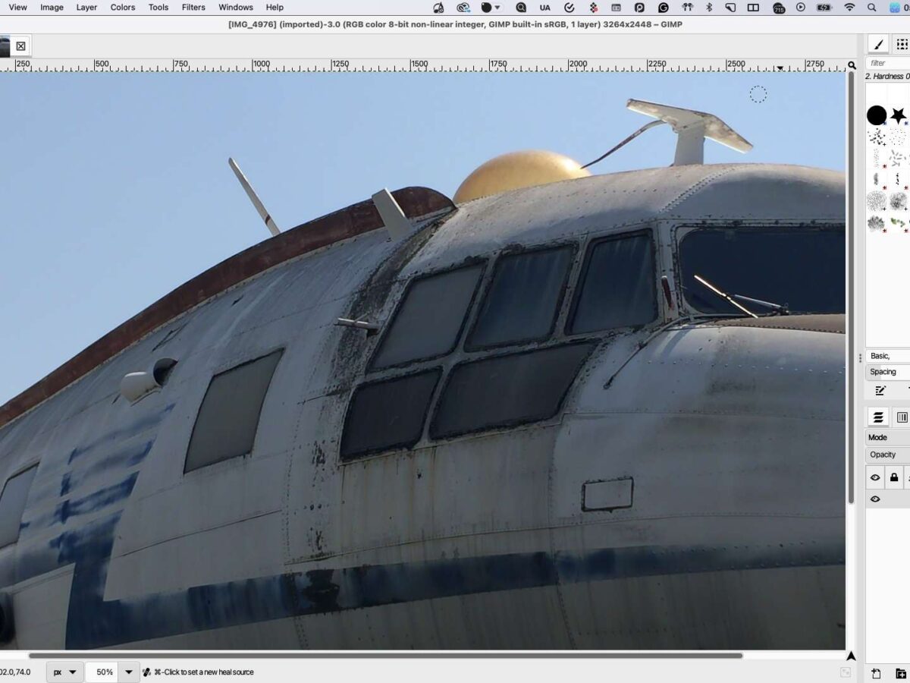Image resolution: width=910 pixels, height=683 pixels.
Task: Click the edit brush icon below Spacing
Action: click(880, 391)
